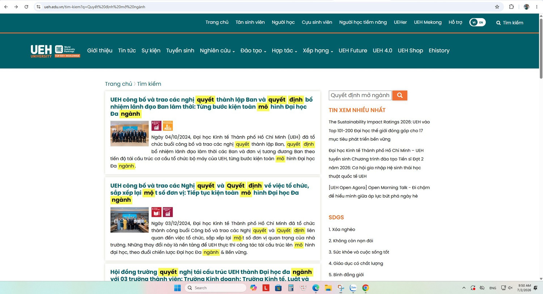This screenshot has height=294, width=543.
Task: Click the browser address bar URL
Action: [95, 7]
